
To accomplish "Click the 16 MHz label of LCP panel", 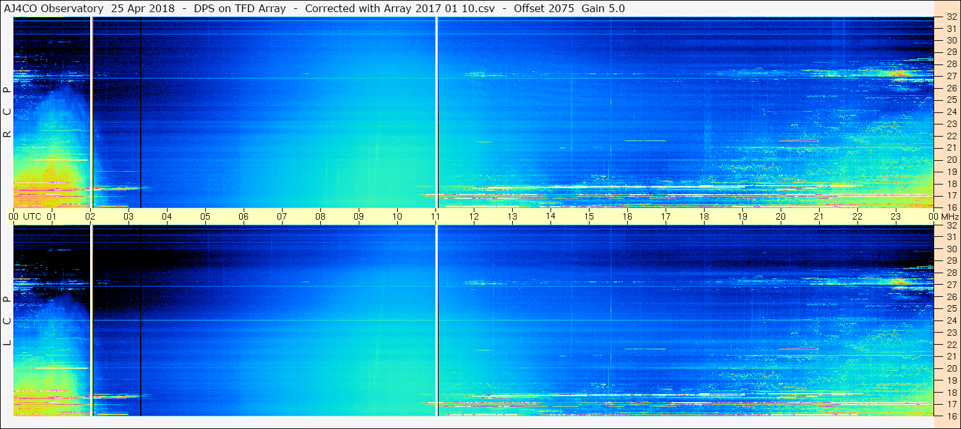I will [951, 416].
